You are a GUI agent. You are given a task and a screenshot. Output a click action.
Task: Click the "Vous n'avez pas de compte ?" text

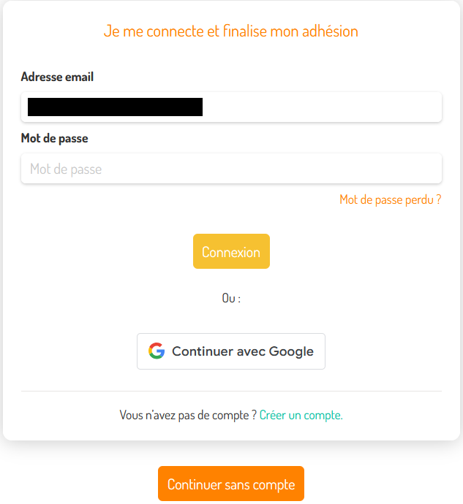coord(188,415)
